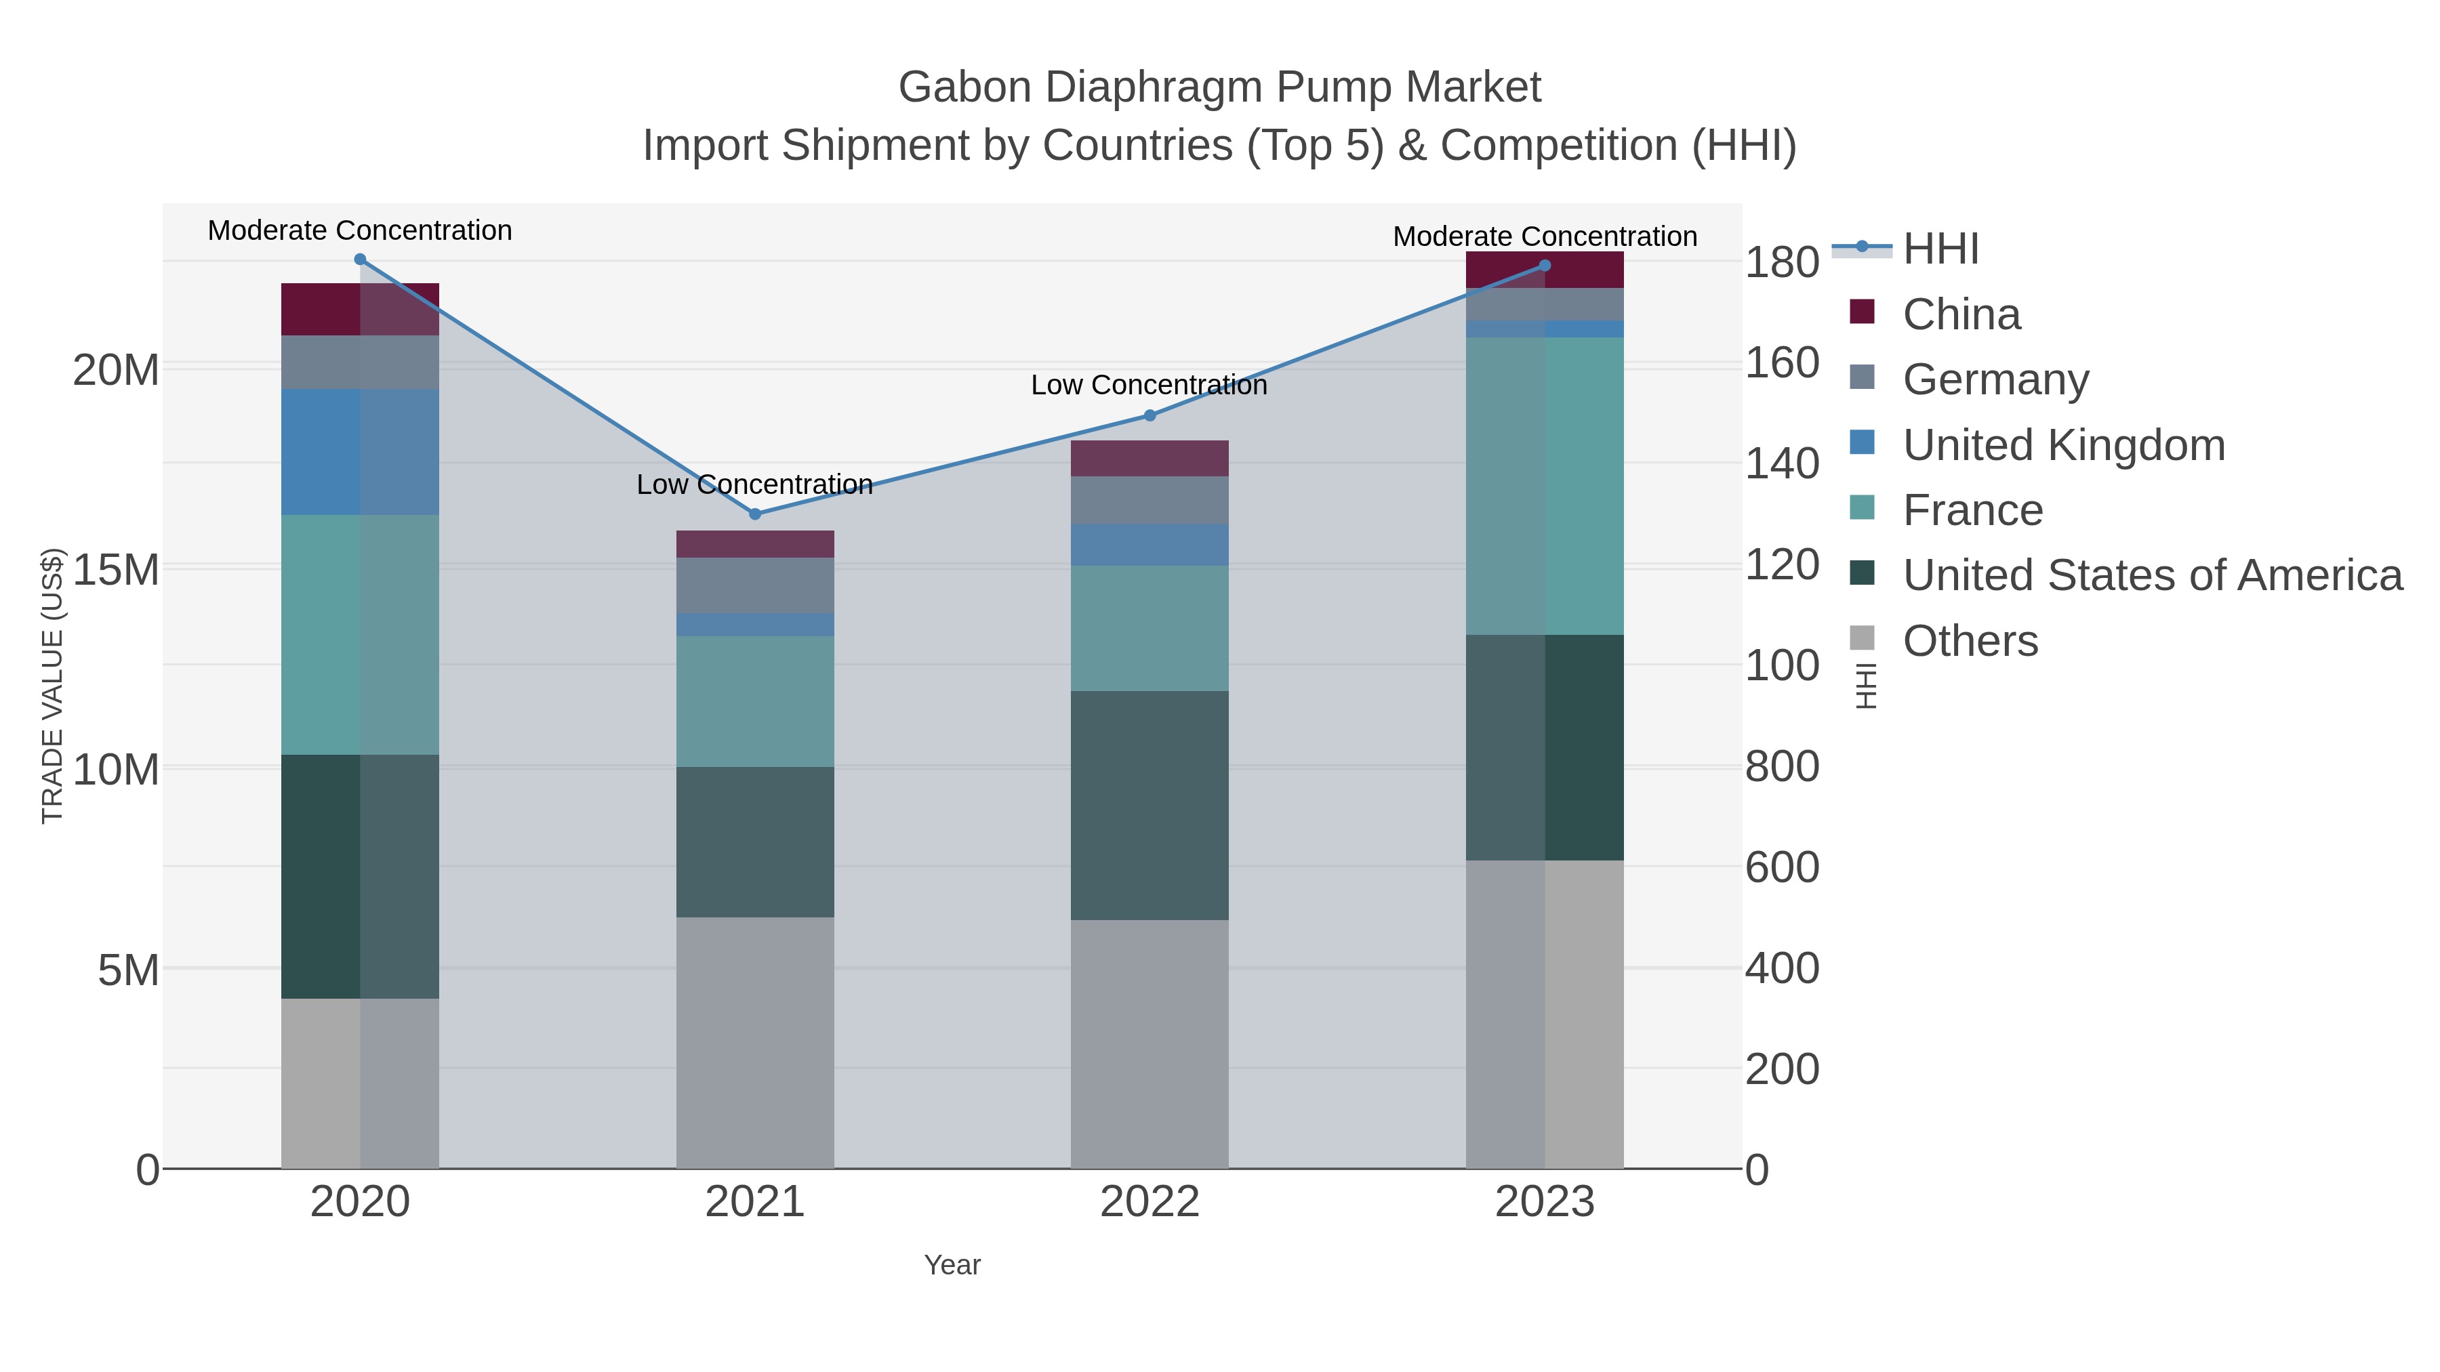Click the France color swatch in legend

click(1863, 507)
